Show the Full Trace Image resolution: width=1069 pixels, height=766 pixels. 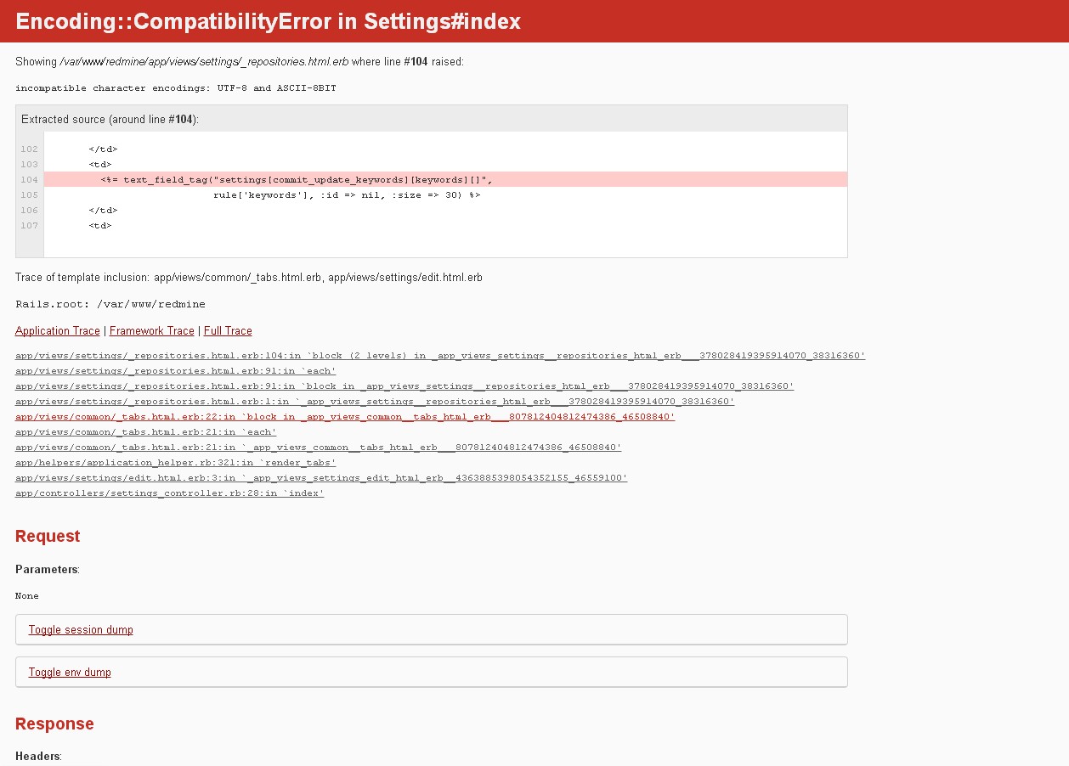(x=228, y=331)
